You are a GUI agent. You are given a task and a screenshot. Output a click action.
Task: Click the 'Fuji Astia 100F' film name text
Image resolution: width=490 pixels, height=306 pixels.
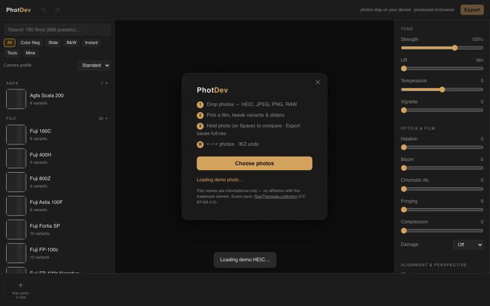pyautogui.click(x=47, y=203)
